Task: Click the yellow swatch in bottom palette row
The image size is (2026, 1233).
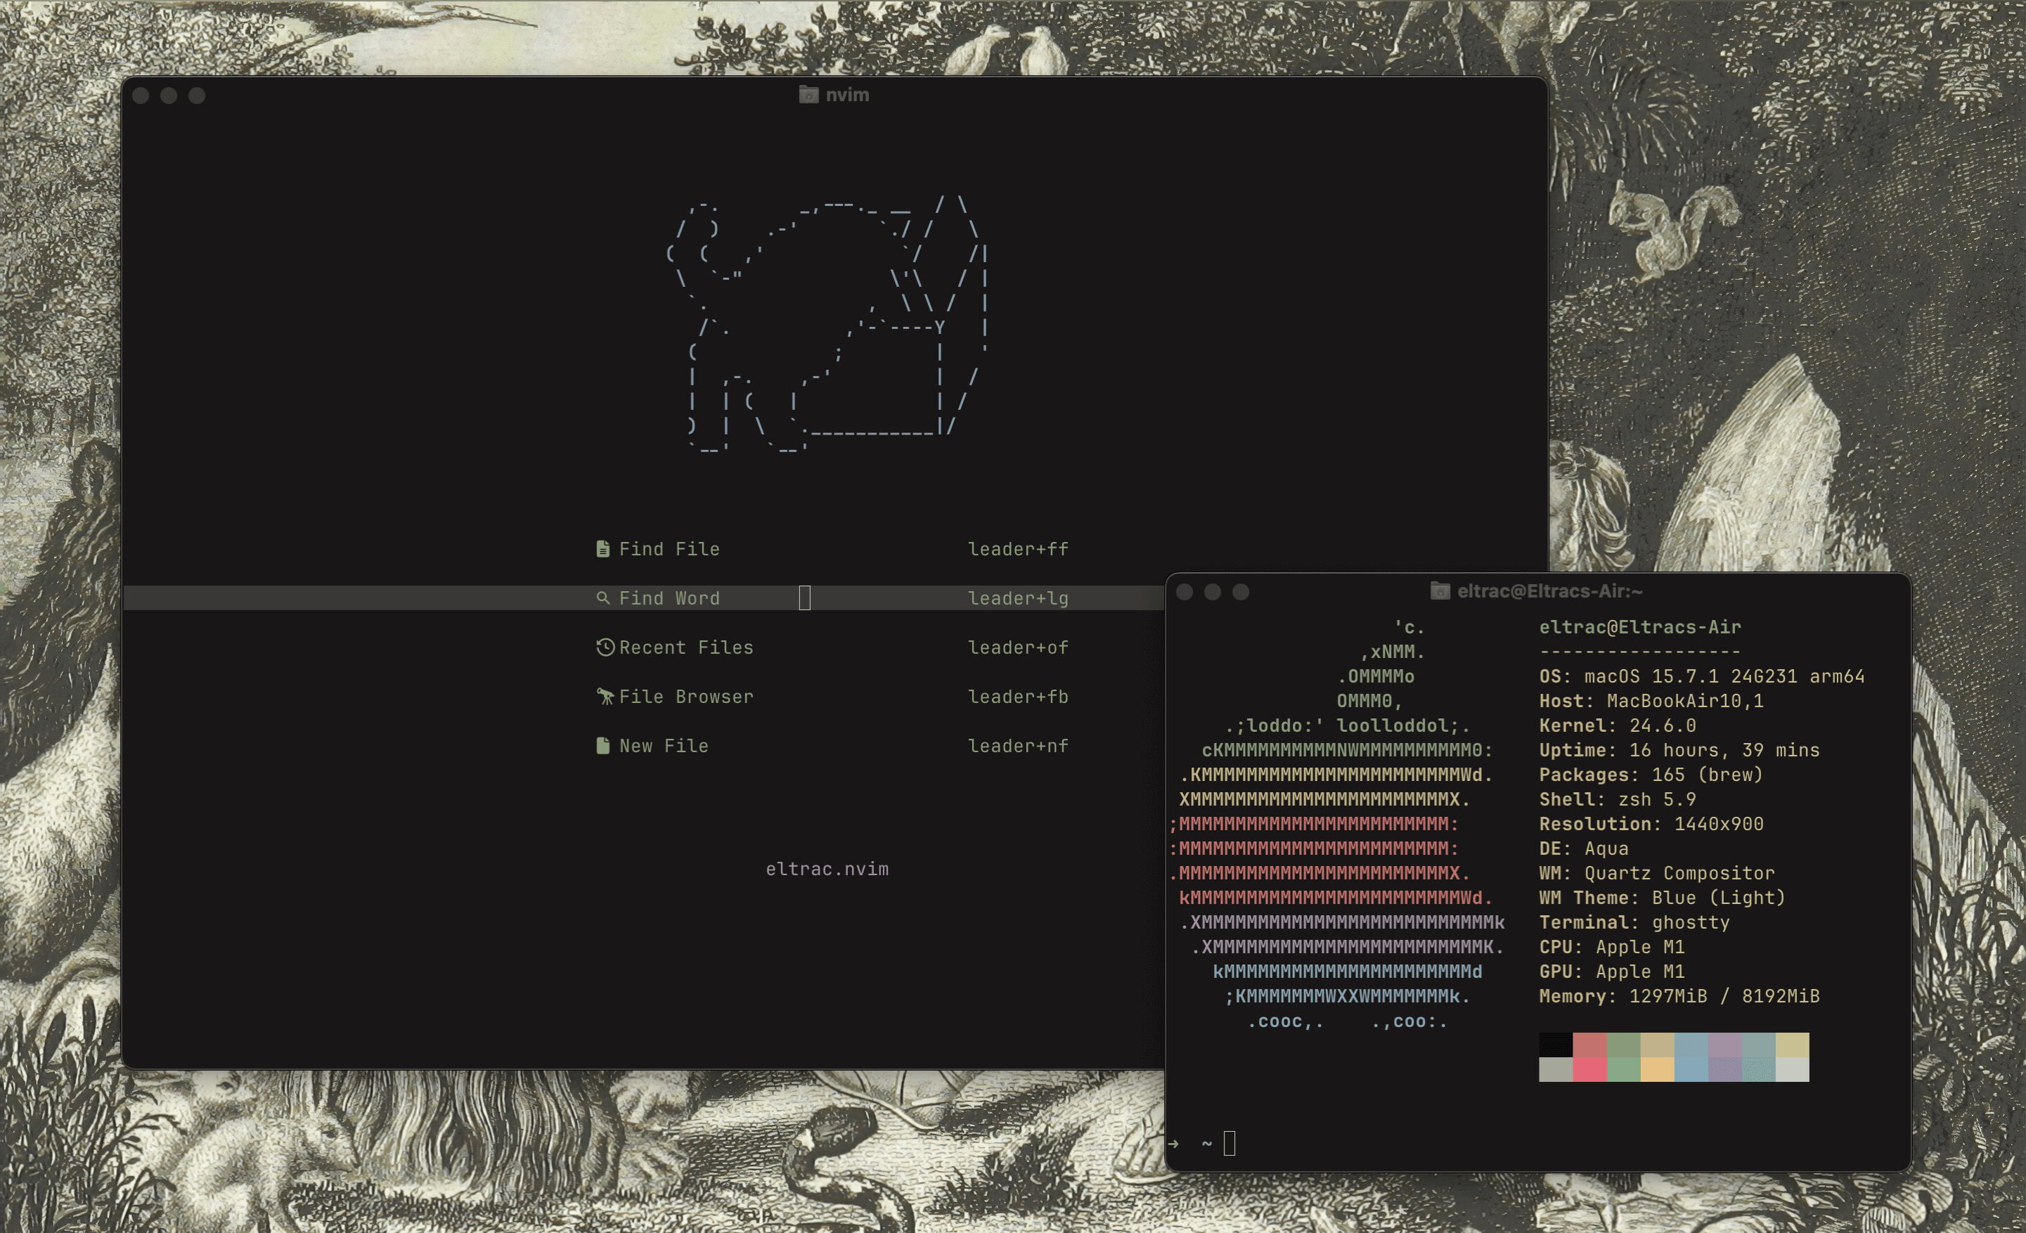Action: (x=1657, y=1069)
